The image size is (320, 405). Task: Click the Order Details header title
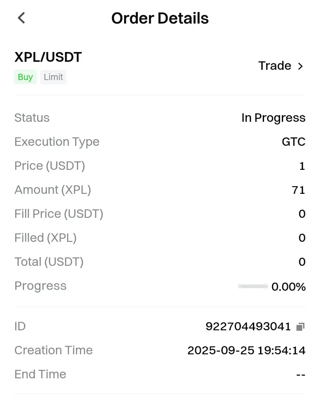click(160, 18)
